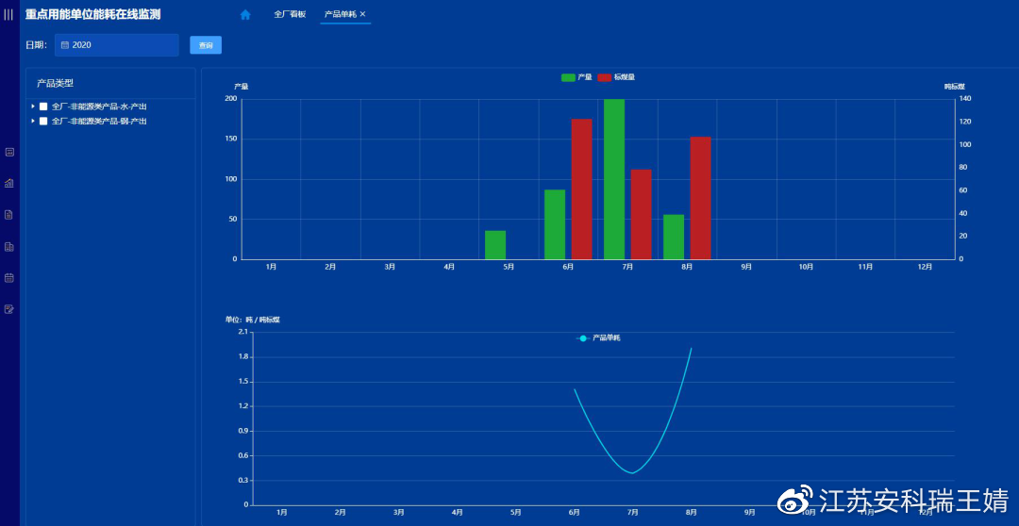Select the 全厂-非能源类产品-钢-产出 tree label
The width and height of the screenshot is (1019, 526).
(99, 122)
